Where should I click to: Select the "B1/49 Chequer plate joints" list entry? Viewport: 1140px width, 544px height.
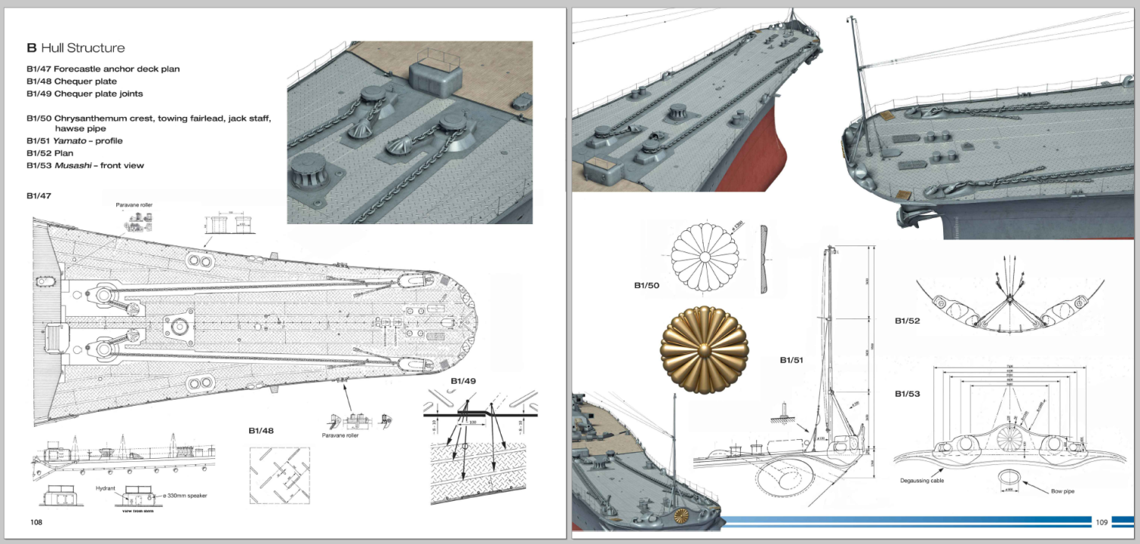pos(84,93)
